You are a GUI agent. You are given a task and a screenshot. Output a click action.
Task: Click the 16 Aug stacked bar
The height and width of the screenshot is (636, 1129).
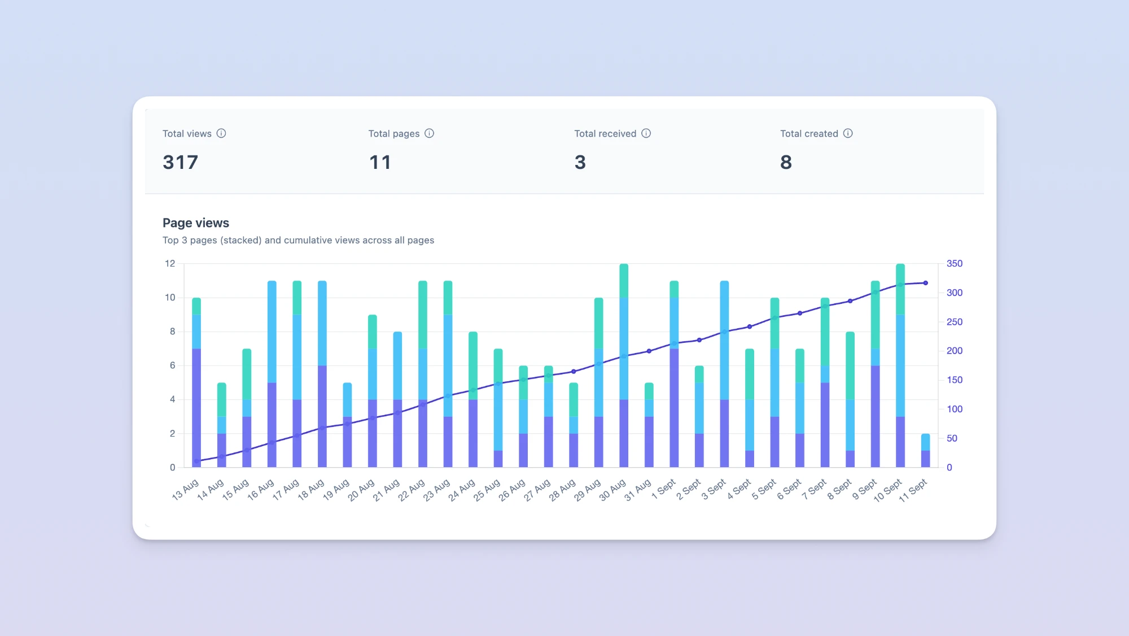click(272, 374)
